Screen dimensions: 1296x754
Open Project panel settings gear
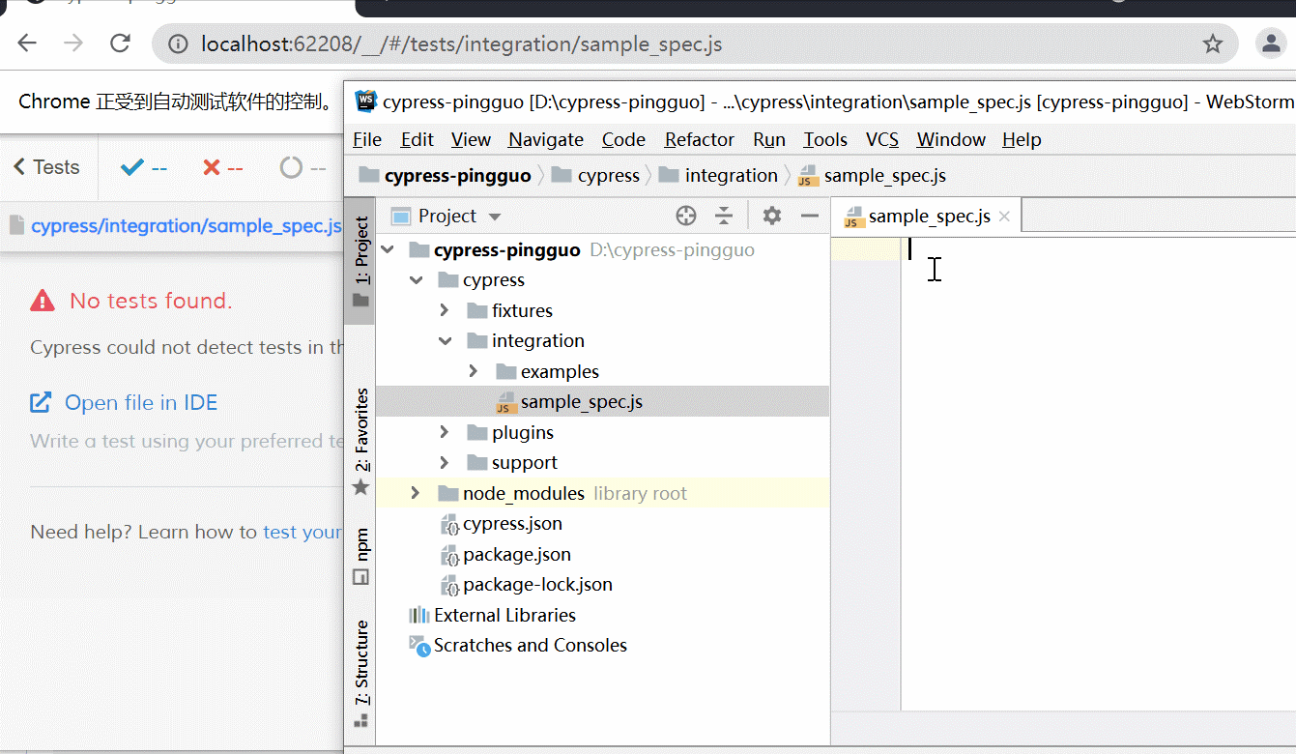click(x=771, y=216)
